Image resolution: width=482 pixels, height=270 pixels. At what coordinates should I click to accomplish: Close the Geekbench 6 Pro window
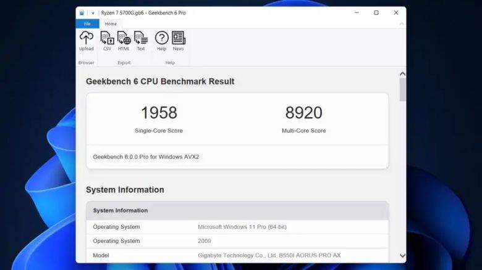click(x=396, y=12)
